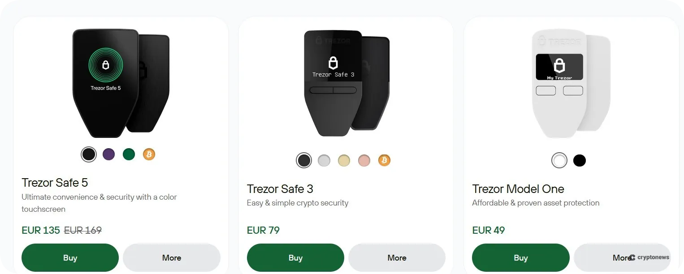Select the black color for Trezor Safe 5
The width and height of the screenshot is (684, 274).
pyautogui.click(x=88, y=154)
